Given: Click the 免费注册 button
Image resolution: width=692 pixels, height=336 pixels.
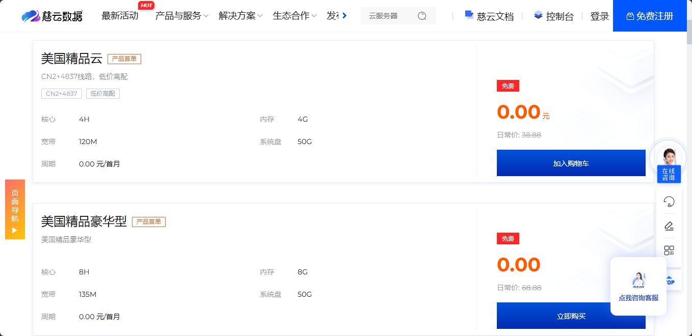Looking at the screenshot, I should click(x=650, y=16).
